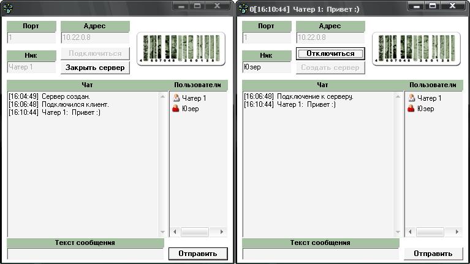Click the left users list's scroll right arrow

(x=222, y=232)
